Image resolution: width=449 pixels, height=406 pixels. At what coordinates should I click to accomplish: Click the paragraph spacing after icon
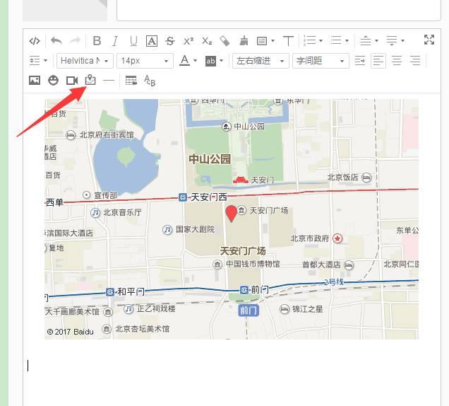tap(392, 40)
